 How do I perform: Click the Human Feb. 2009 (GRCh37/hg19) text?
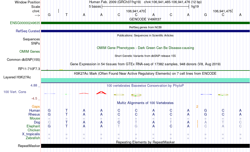point(115,2)
